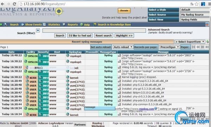Viewport: 211px width, 127px height.
Task: Go back using browser back arrow
Action: [x=2, y=4]
